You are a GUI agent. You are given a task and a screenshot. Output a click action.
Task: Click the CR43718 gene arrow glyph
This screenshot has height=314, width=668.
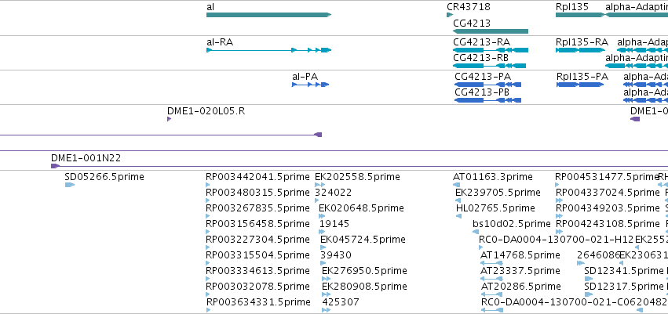450,15
